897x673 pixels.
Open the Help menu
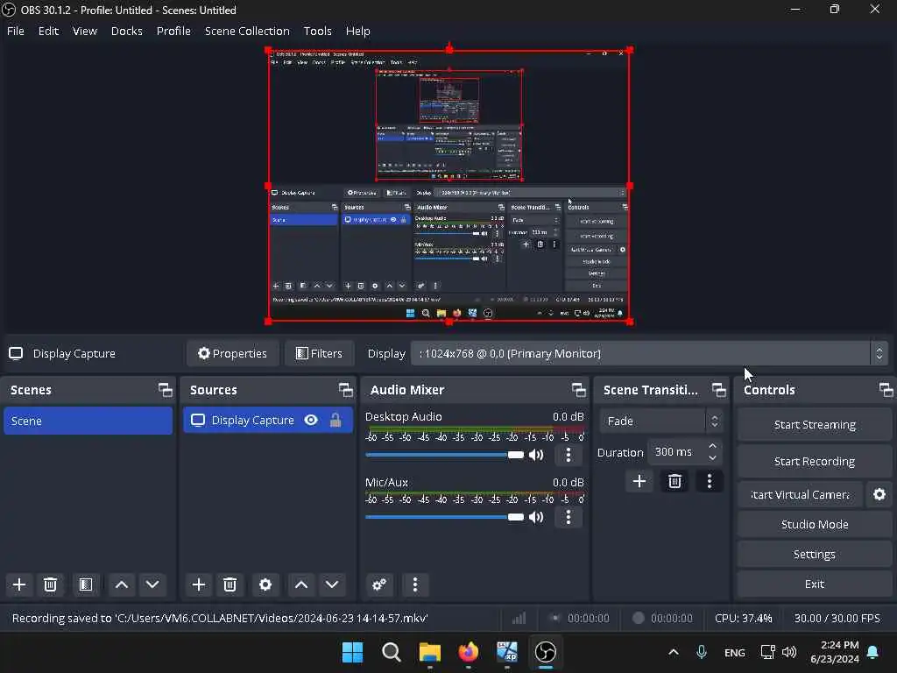(x=358, y=31)
